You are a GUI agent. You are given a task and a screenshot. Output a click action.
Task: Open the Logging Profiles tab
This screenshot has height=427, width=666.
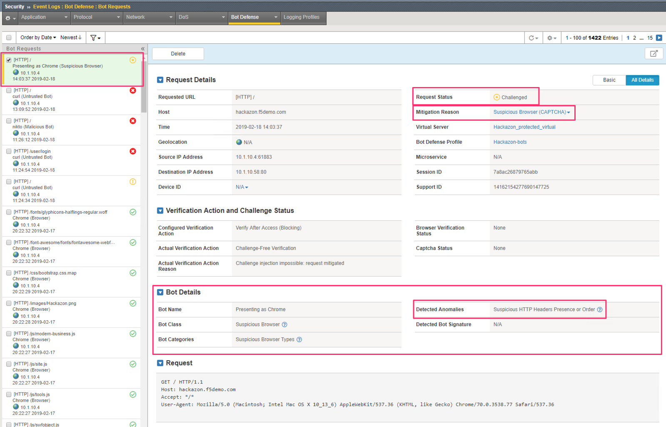[303, 17]
